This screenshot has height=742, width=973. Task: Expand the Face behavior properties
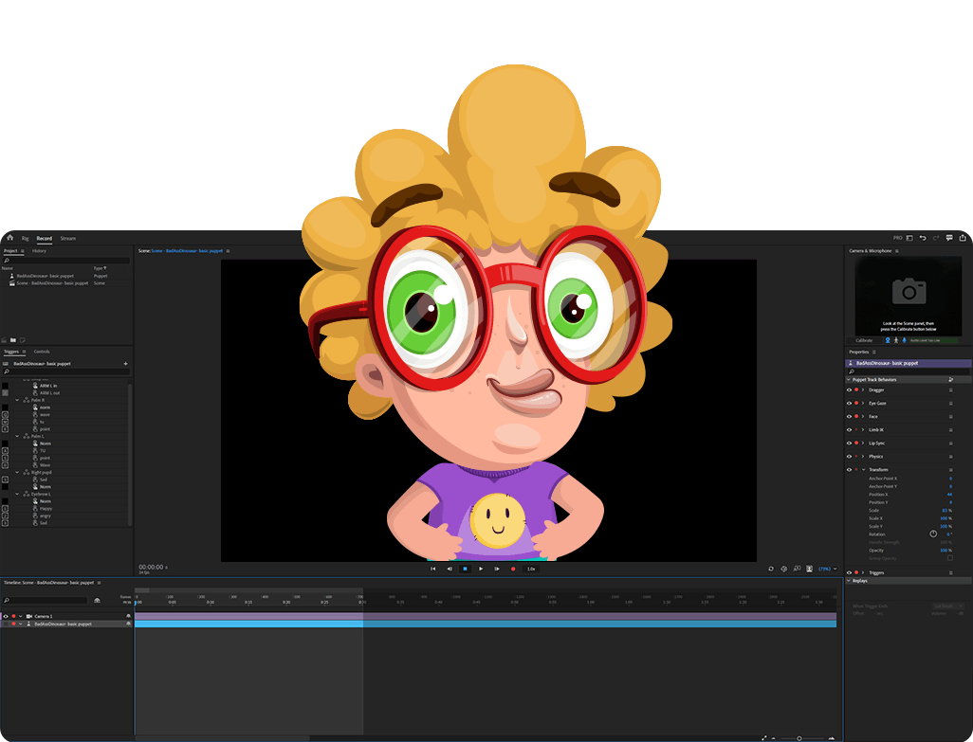863,416
